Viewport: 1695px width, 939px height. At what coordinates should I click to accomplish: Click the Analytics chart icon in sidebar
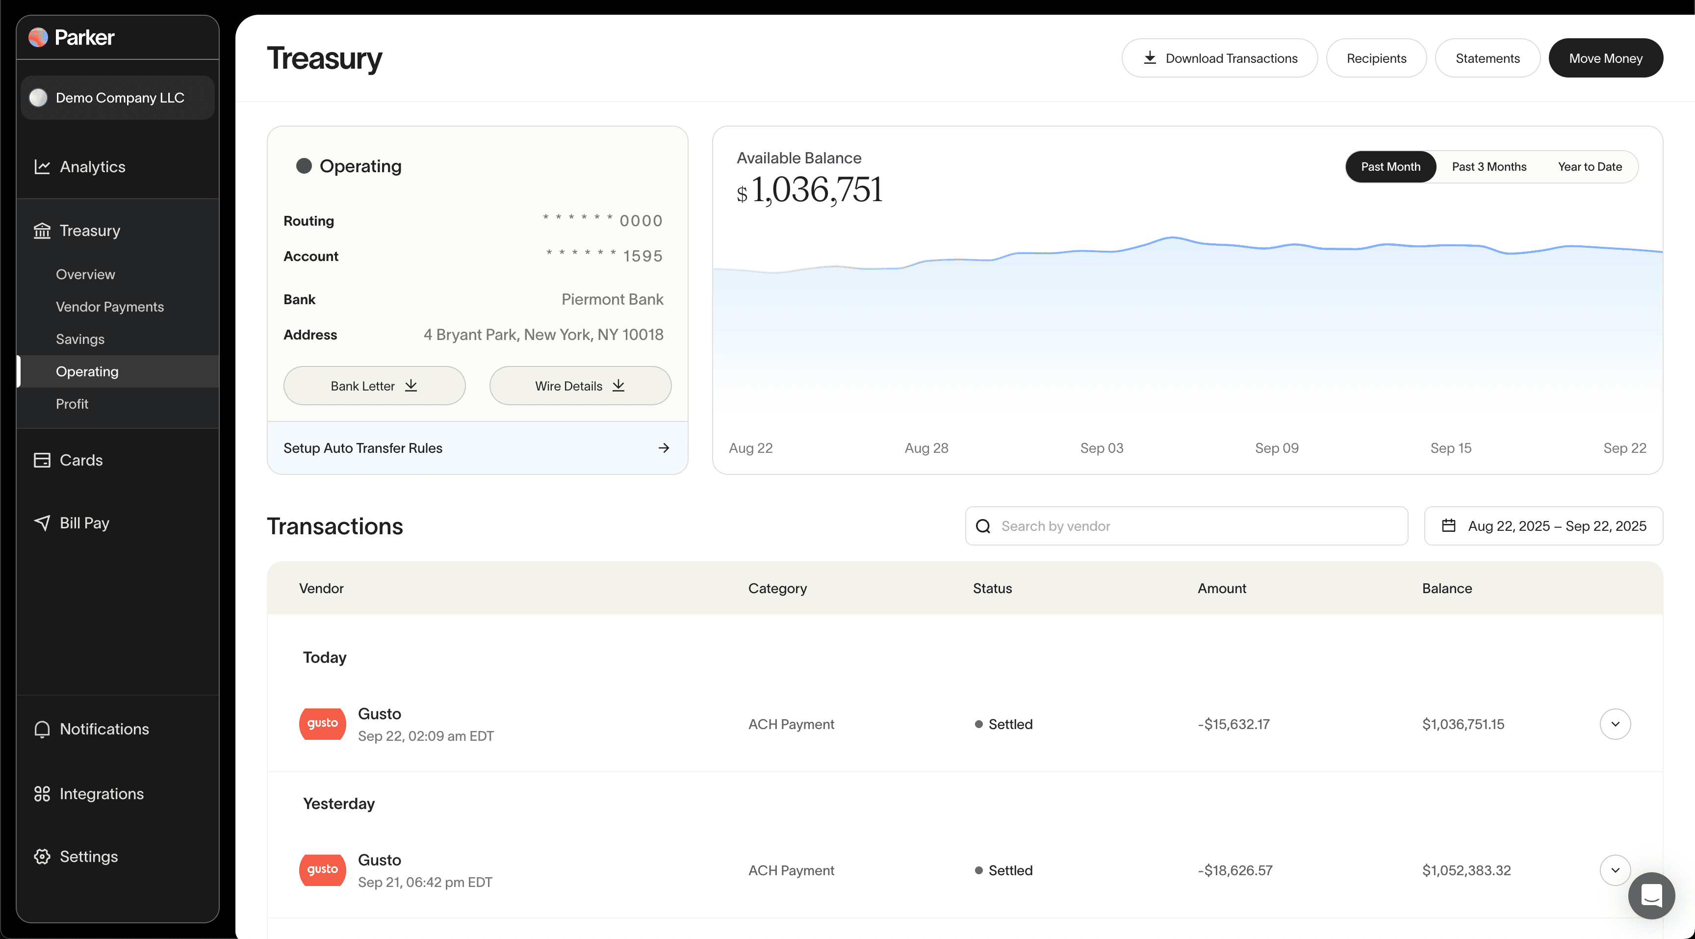click(x=42, y=167)
